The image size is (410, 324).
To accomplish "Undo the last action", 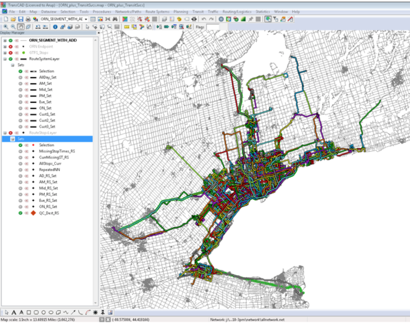I will [x=204, y=19].
